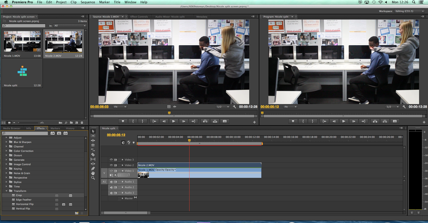Export frame from Program monitor camera icon

pyautogui.click(x=395, y=121)
